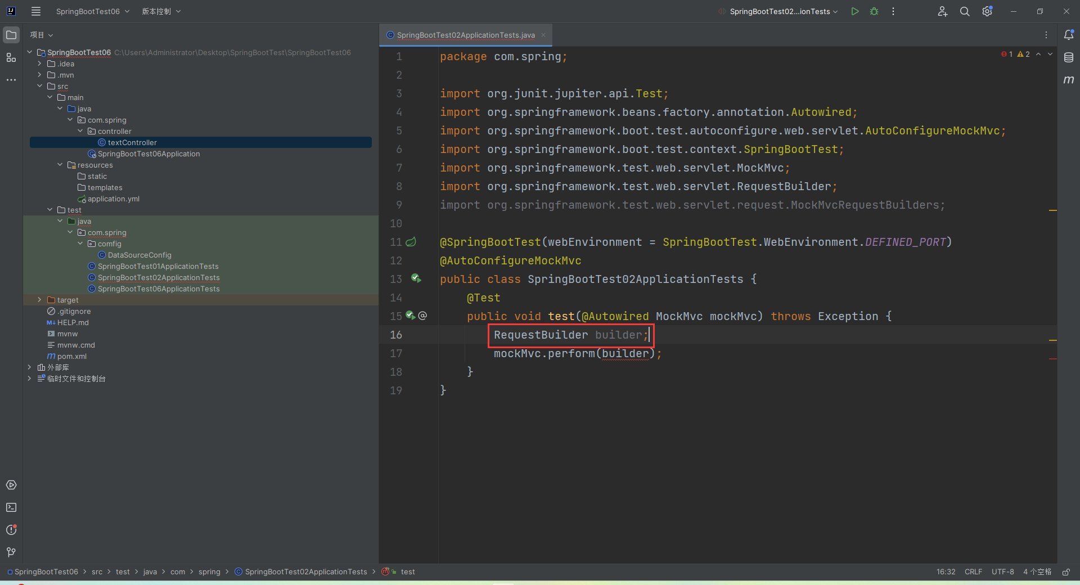
Task: Expand the .idea folder
Action: point(39,64)
